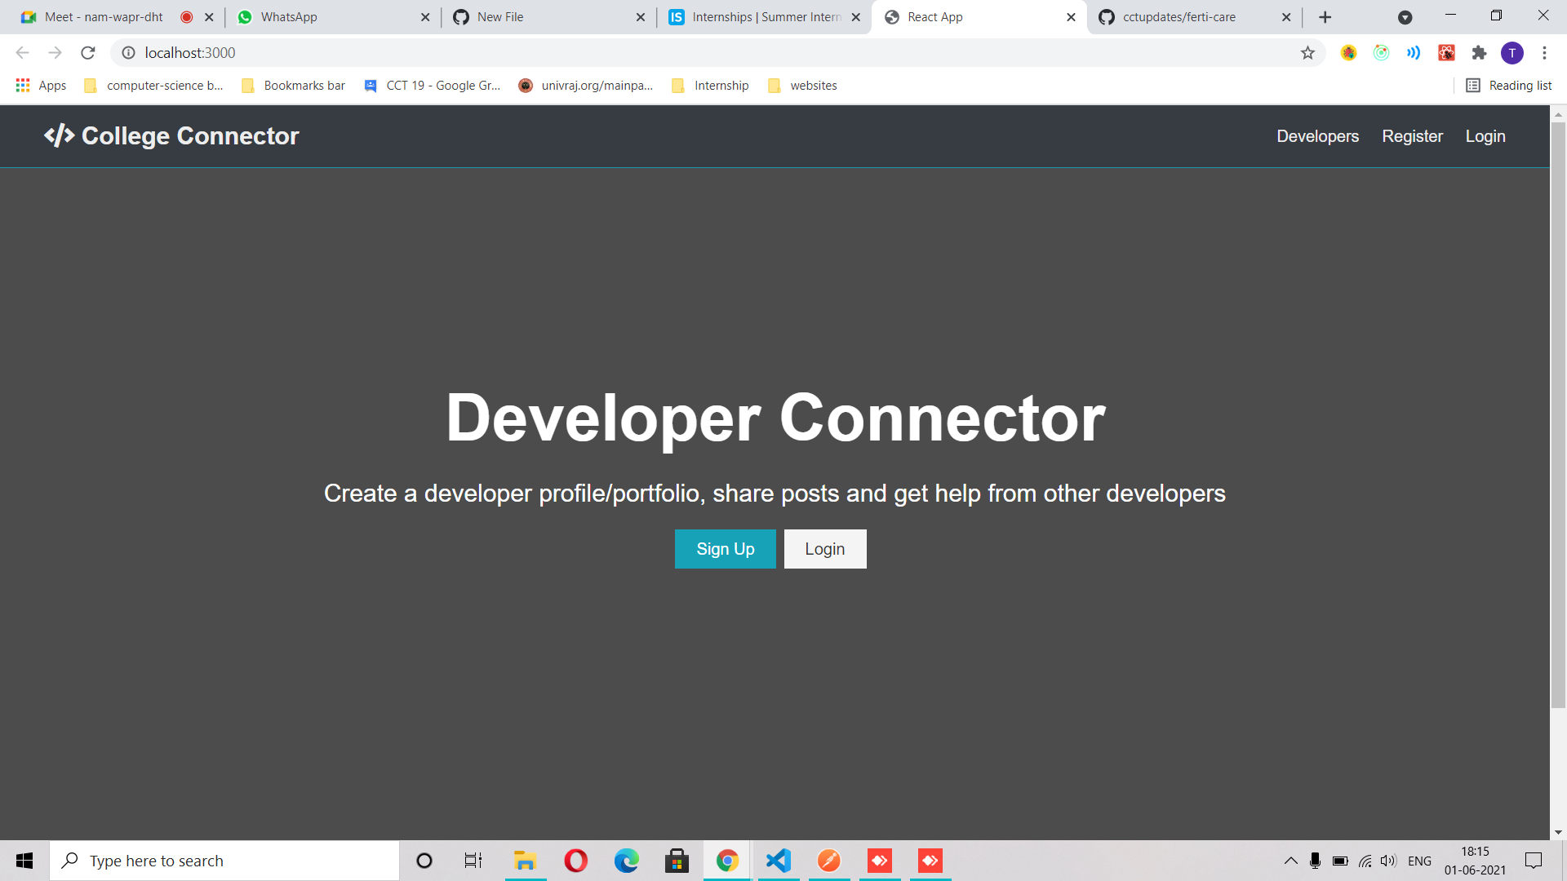Bookmark this page with the star icon
This screenshot has width=1567, height=881.
coord(1308,52)
